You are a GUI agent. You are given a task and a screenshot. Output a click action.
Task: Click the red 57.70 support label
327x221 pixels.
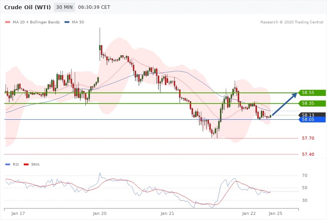point(308,138)
